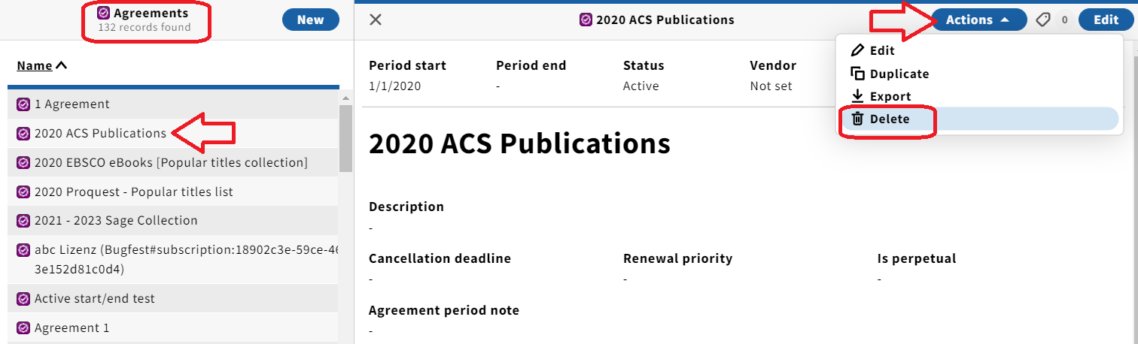Click the trash icon for Delete
Image resolution: width=1138 pixels, height=344 pixels.
coord(857,119)
